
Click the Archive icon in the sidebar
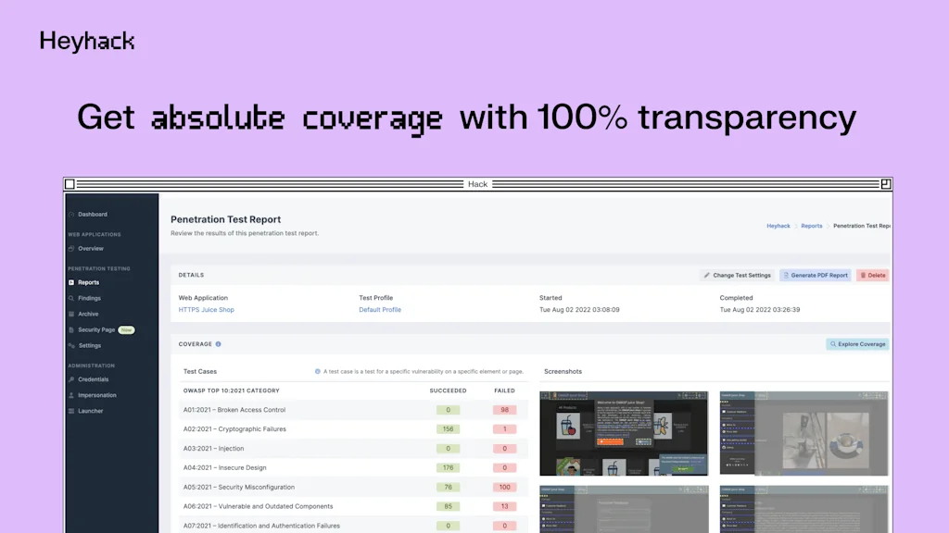[71, 315]
